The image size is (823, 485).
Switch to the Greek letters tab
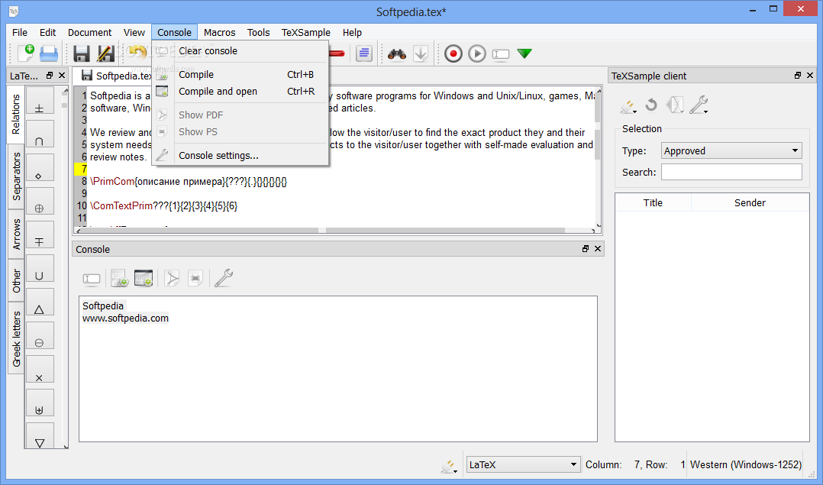click(16, 338)
